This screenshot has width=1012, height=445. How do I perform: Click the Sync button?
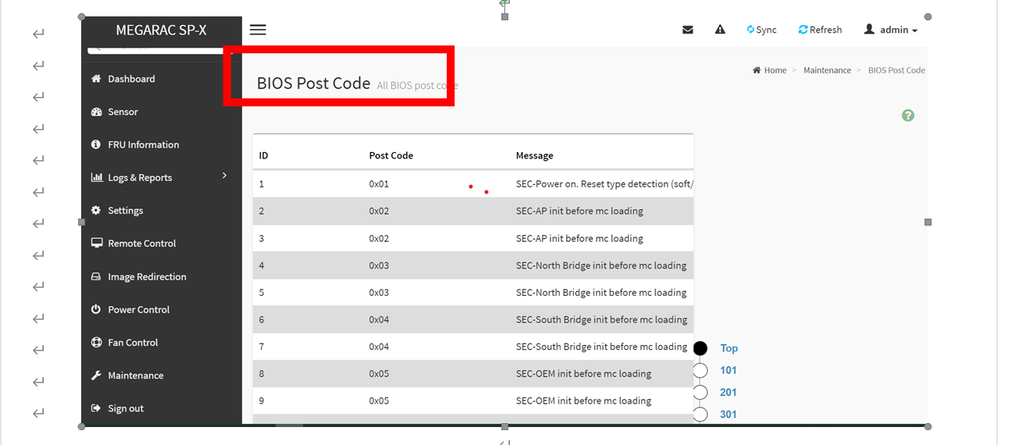click(761, 30)
